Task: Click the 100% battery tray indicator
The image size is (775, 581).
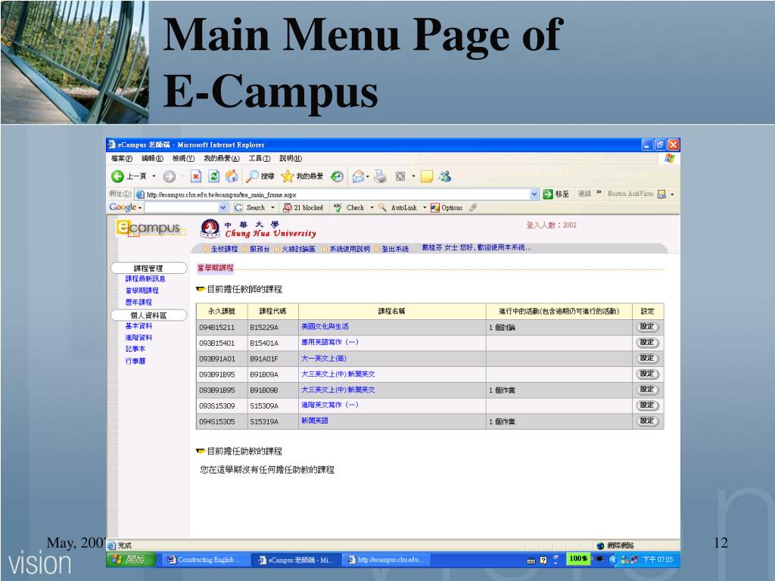Action: pyautogui.click(x=578, y=559)
